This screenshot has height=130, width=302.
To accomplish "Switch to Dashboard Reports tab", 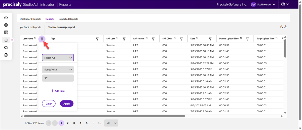I will pyautogui.click(x=30, y=19).
